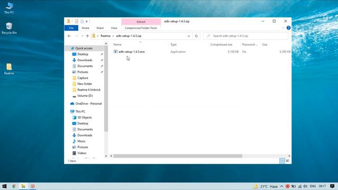Click the New folder quick access toolbar icon

pyautogui.click(x=82, y=21)
